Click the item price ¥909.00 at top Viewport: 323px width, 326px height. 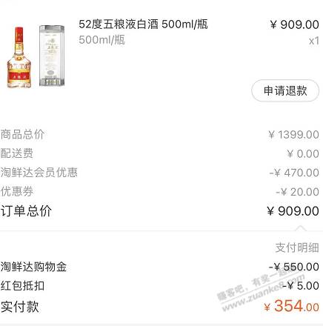pyautogui.click(x=294, y=24)
